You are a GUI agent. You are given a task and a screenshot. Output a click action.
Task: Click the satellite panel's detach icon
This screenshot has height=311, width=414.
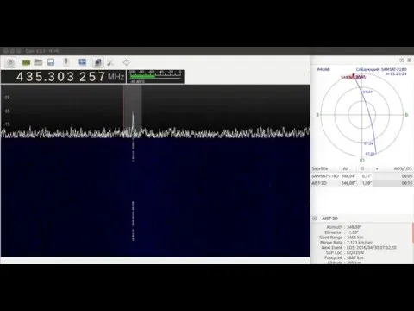(402, 60)
